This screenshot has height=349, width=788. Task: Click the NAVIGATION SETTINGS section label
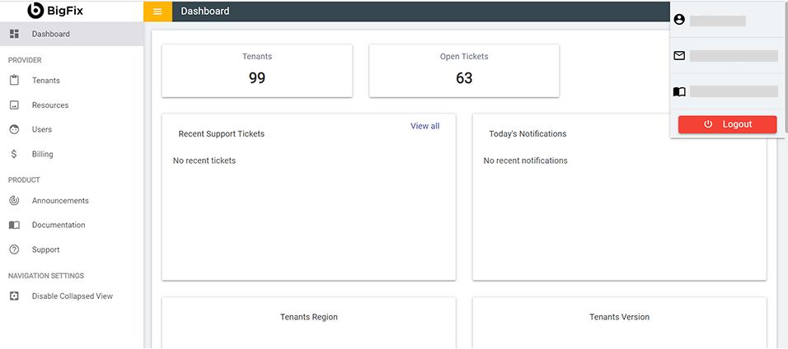pyautogui.click(x=46, y=276)
